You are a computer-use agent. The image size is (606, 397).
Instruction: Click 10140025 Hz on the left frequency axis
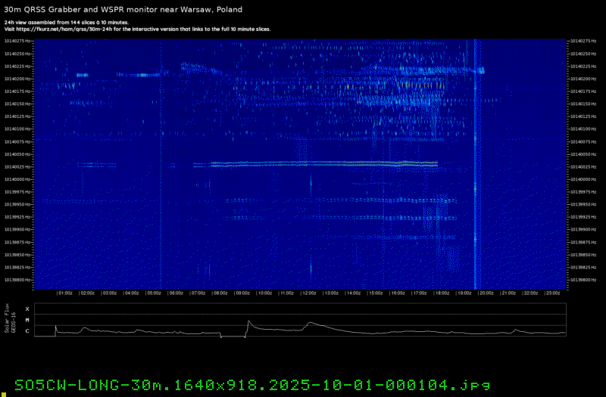(x=17, y=166)
